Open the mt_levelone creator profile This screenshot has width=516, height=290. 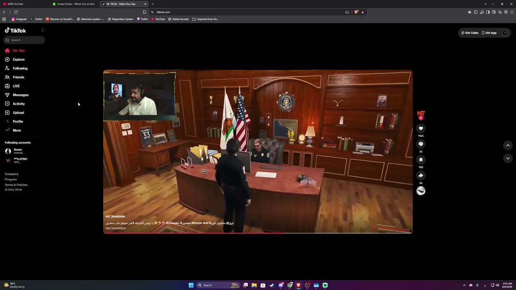point(115,216)
